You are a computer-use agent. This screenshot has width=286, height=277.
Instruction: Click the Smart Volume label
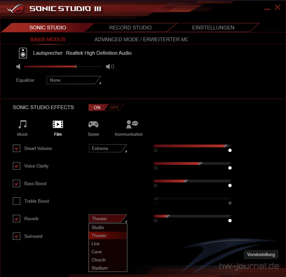pyautogui.click(x=38, y=149)
